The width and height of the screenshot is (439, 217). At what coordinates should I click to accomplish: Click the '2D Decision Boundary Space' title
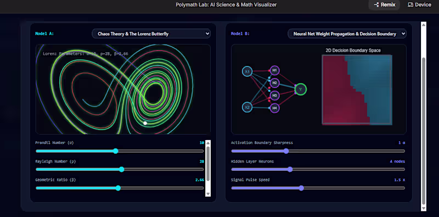point(353,51)
